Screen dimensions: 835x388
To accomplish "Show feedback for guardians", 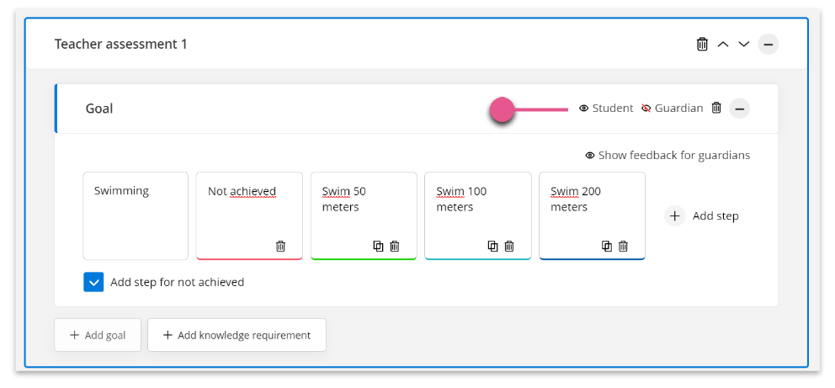I will point(667,156).
